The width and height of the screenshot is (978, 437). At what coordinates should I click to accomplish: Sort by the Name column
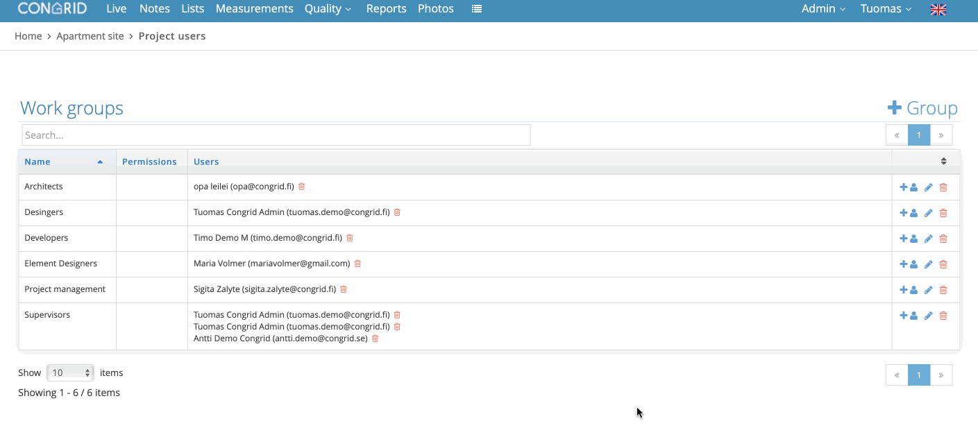tap(67, 162)
